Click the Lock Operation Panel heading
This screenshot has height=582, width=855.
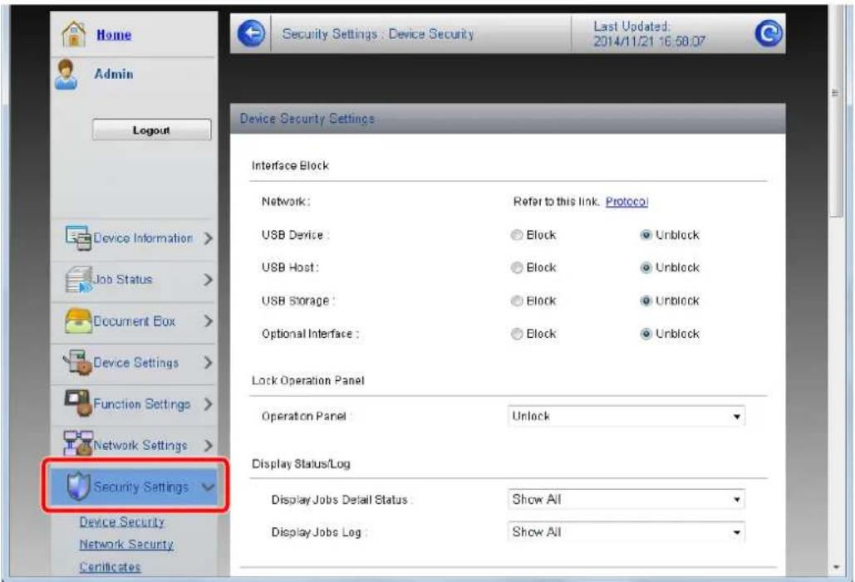click(x=308, y=380)
